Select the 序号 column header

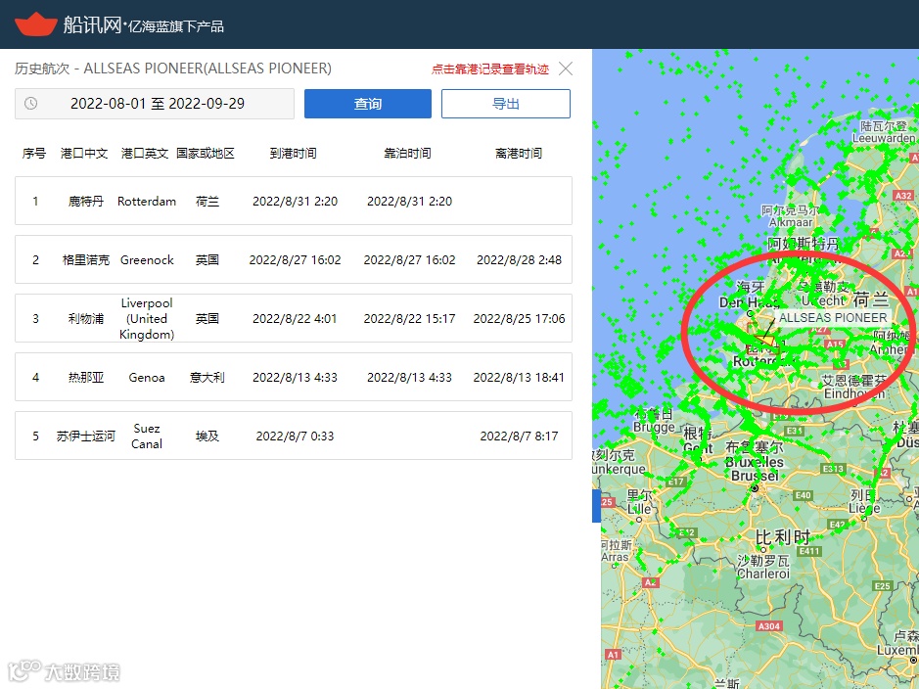point(34,154)
